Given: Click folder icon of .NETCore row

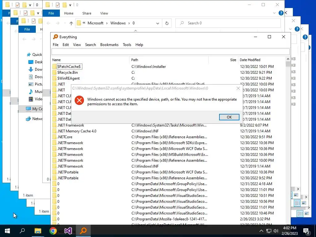Looking at the screenshot, I should pyautogui.click(x=54, y=137).
